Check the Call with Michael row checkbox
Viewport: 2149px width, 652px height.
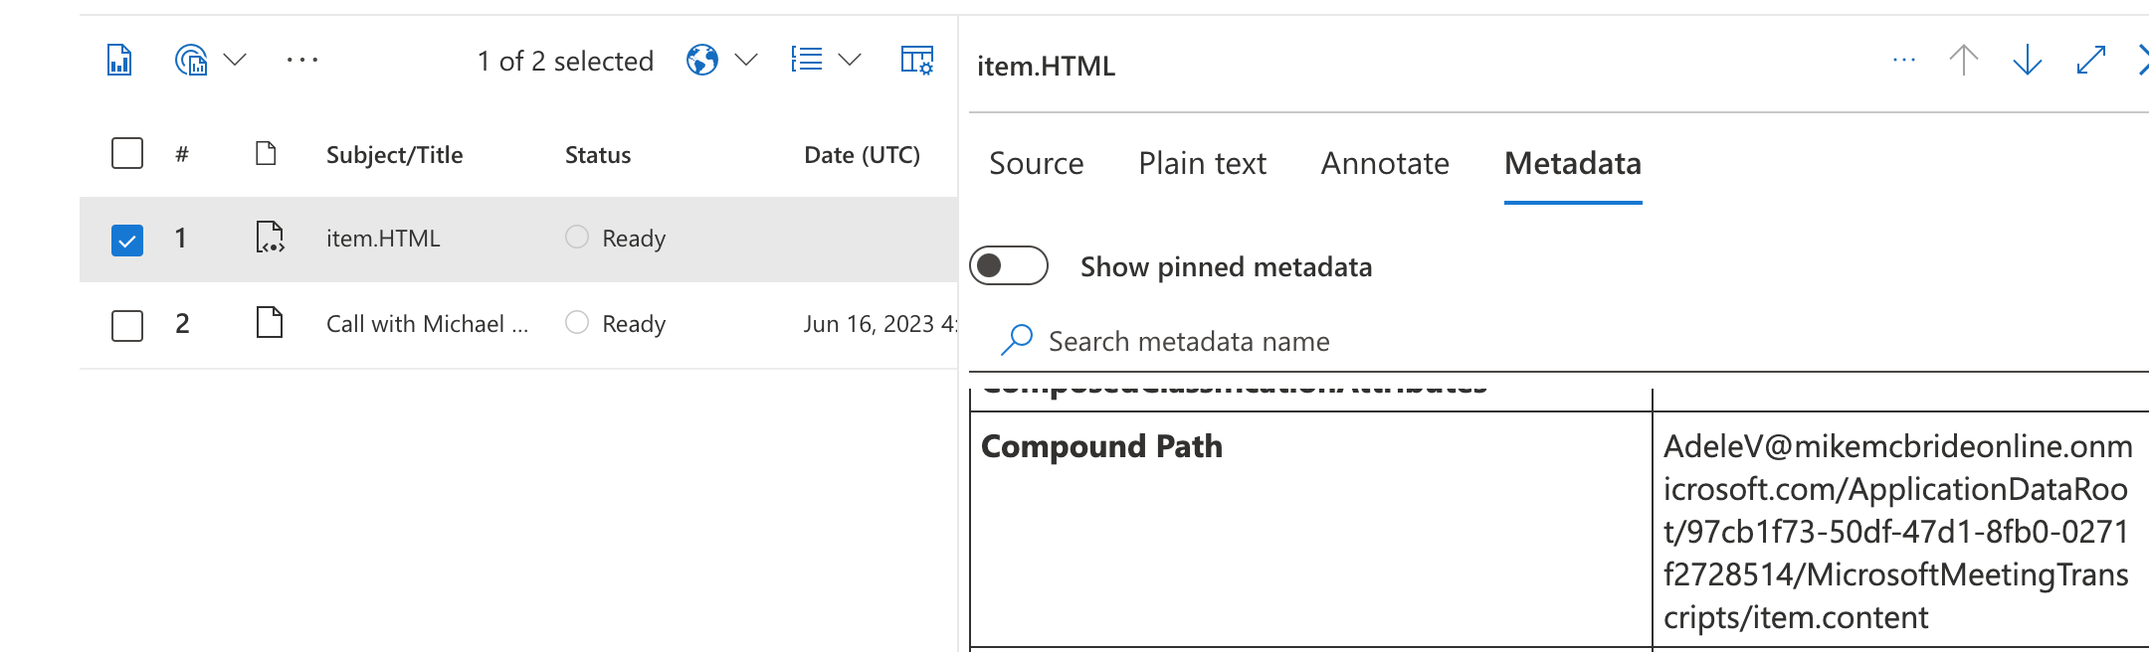[127, 325]
